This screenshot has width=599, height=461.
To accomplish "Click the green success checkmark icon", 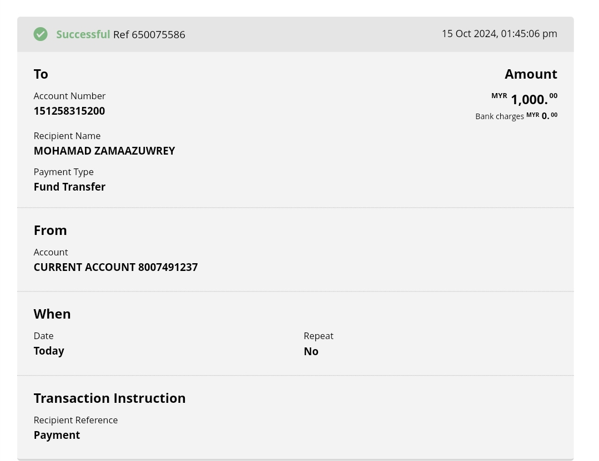I will click(41, 34).
